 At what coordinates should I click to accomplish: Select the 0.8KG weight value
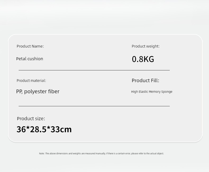[143, 59]
